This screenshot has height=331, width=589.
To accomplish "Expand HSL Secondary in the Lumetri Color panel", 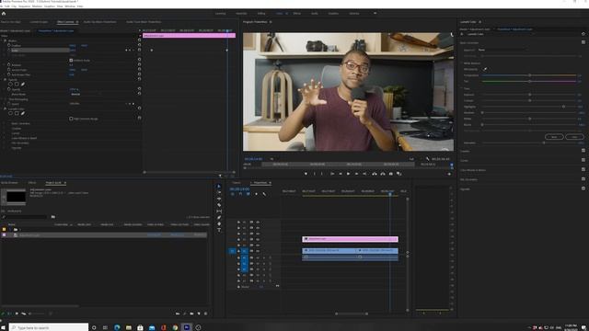I will coord(468,179).
